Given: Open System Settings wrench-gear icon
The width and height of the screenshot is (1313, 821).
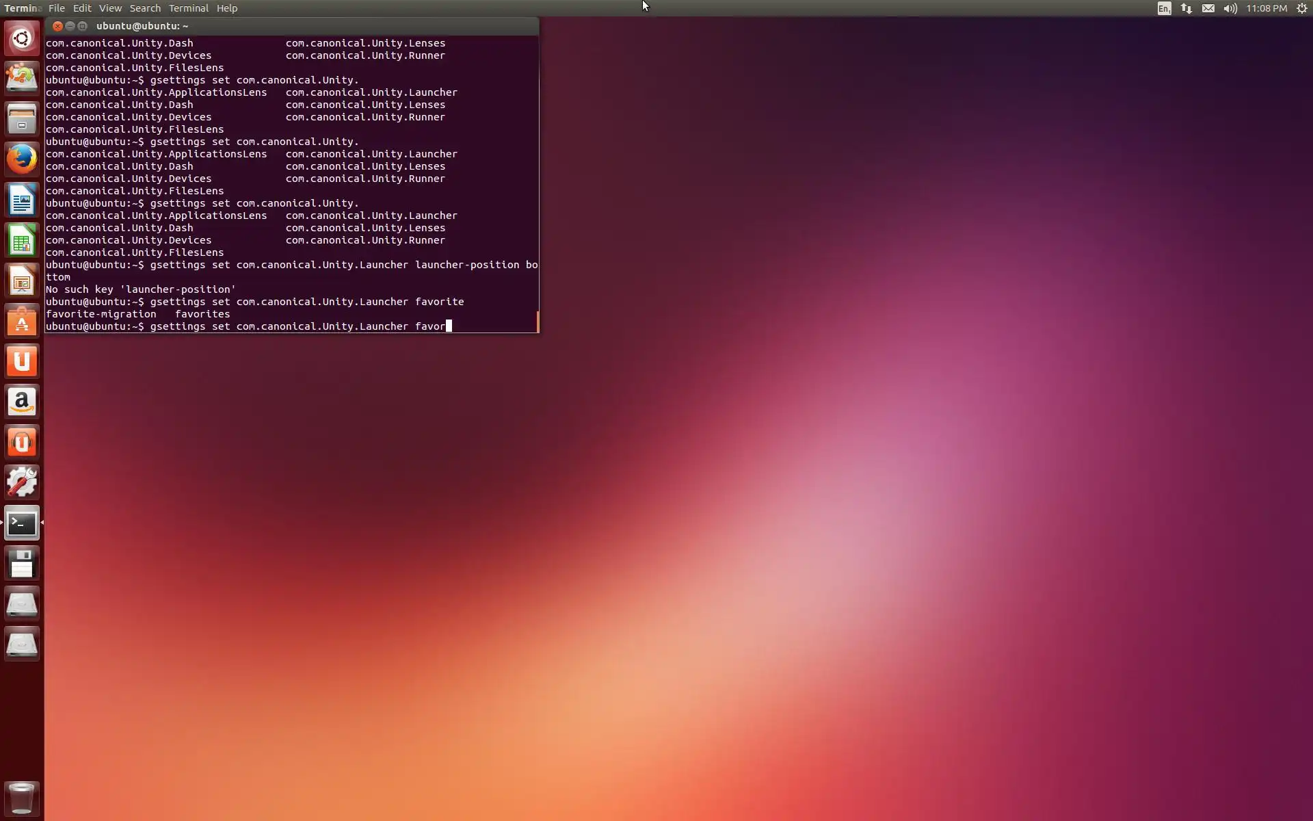Looking at the screenshot, I should [x=22, y=482].
